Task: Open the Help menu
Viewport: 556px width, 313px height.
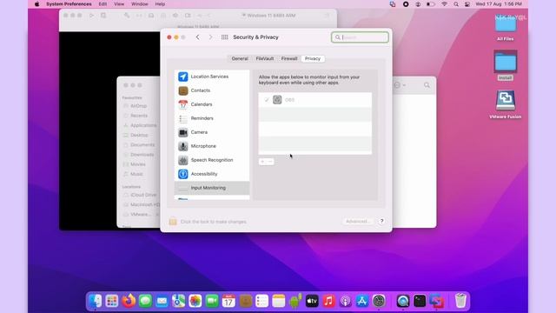Action: 160,4
